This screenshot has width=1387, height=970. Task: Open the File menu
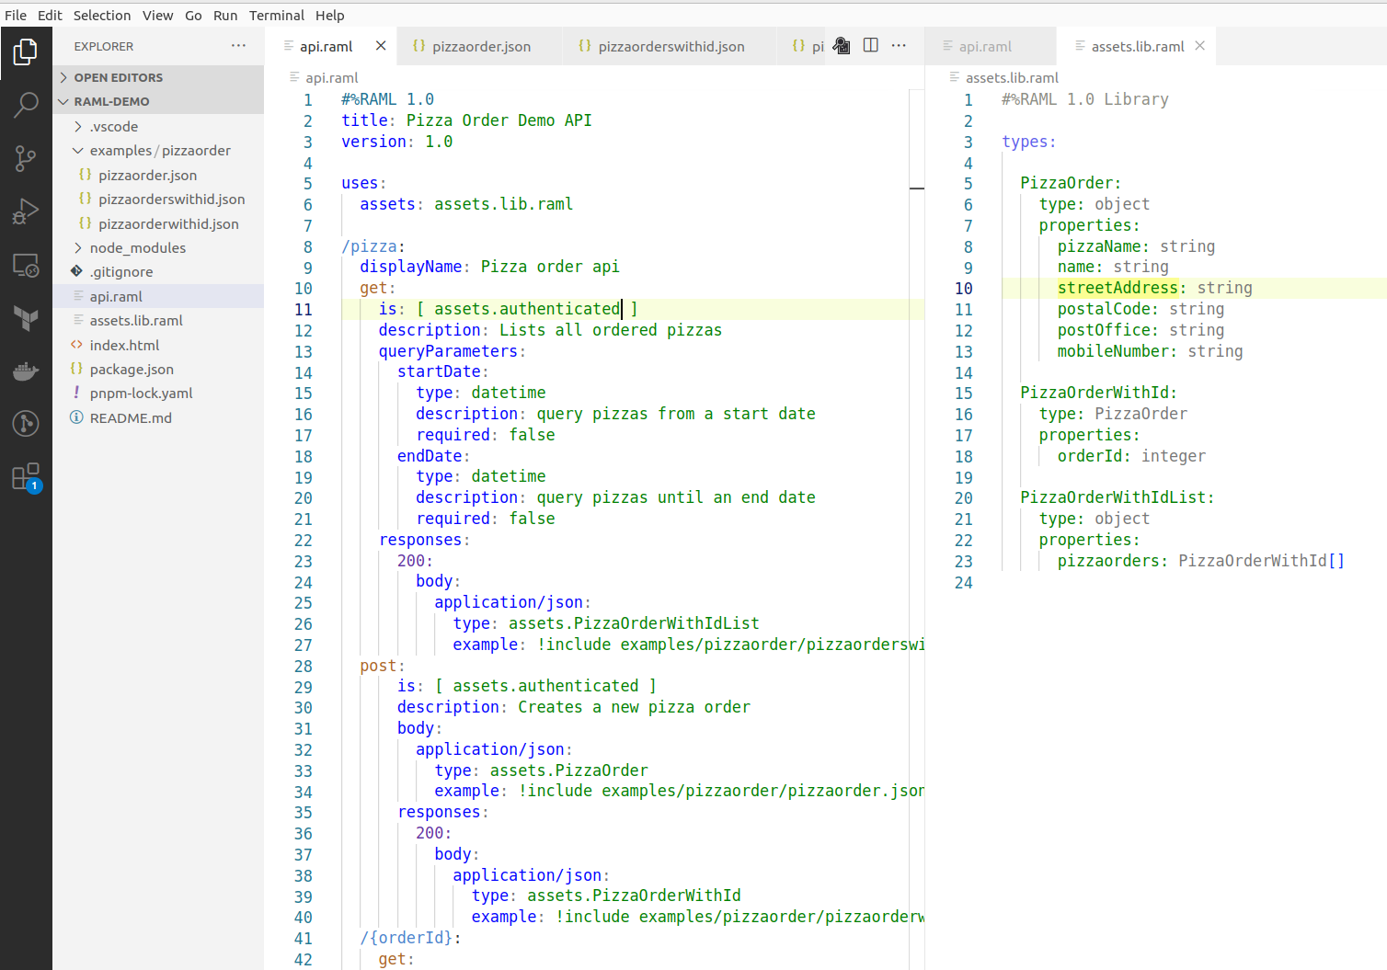16,16
